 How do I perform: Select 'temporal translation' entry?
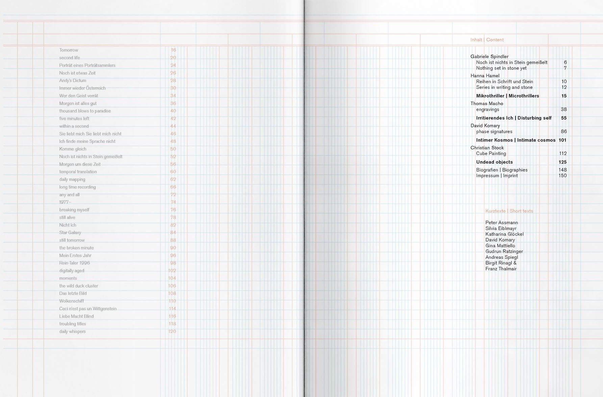tap(78, 172)
